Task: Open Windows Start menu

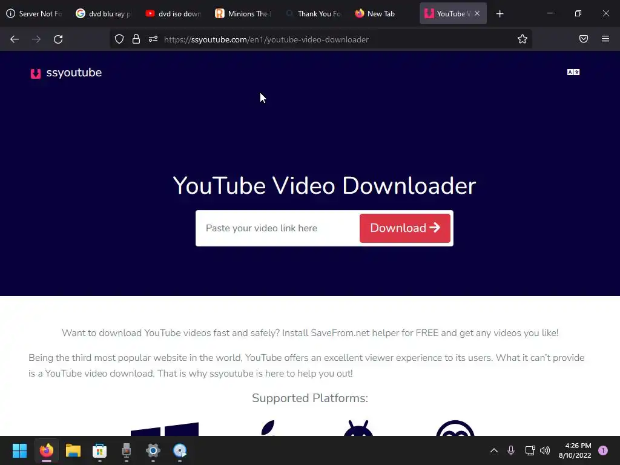Action: 19,450
